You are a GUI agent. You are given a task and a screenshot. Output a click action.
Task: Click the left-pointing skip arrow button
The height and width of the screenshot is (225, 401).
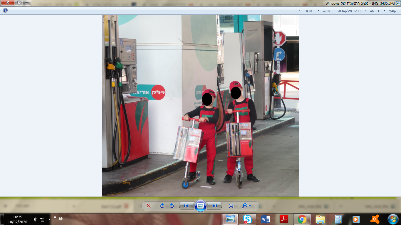point(186,206)
